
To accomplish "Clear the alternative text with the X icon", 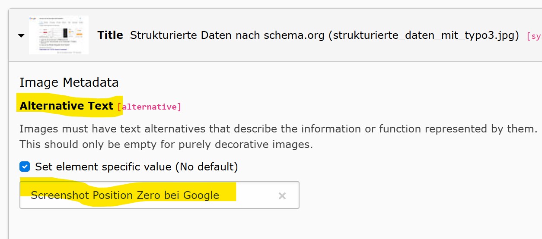I will (x=282, y=196).
